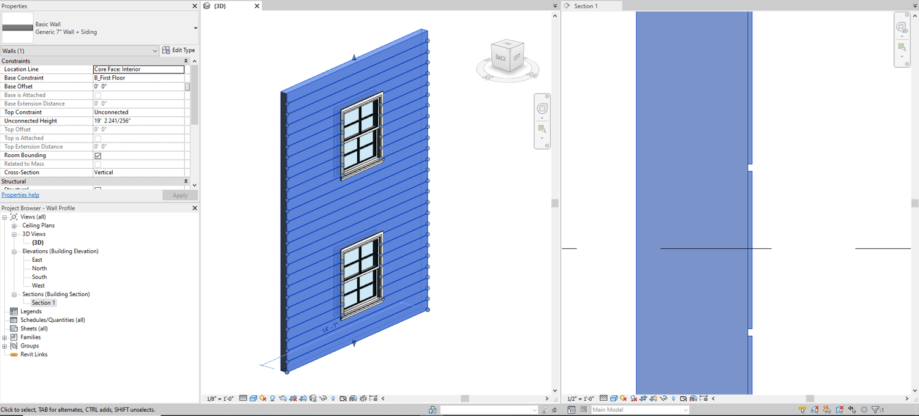Click the Base is Attached checkbox
This screenshot has height=416, width=919.
[98, 95]
